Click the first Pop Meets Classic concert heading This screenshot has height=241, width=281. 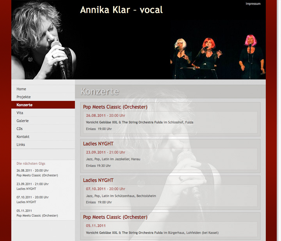(115, 107)
